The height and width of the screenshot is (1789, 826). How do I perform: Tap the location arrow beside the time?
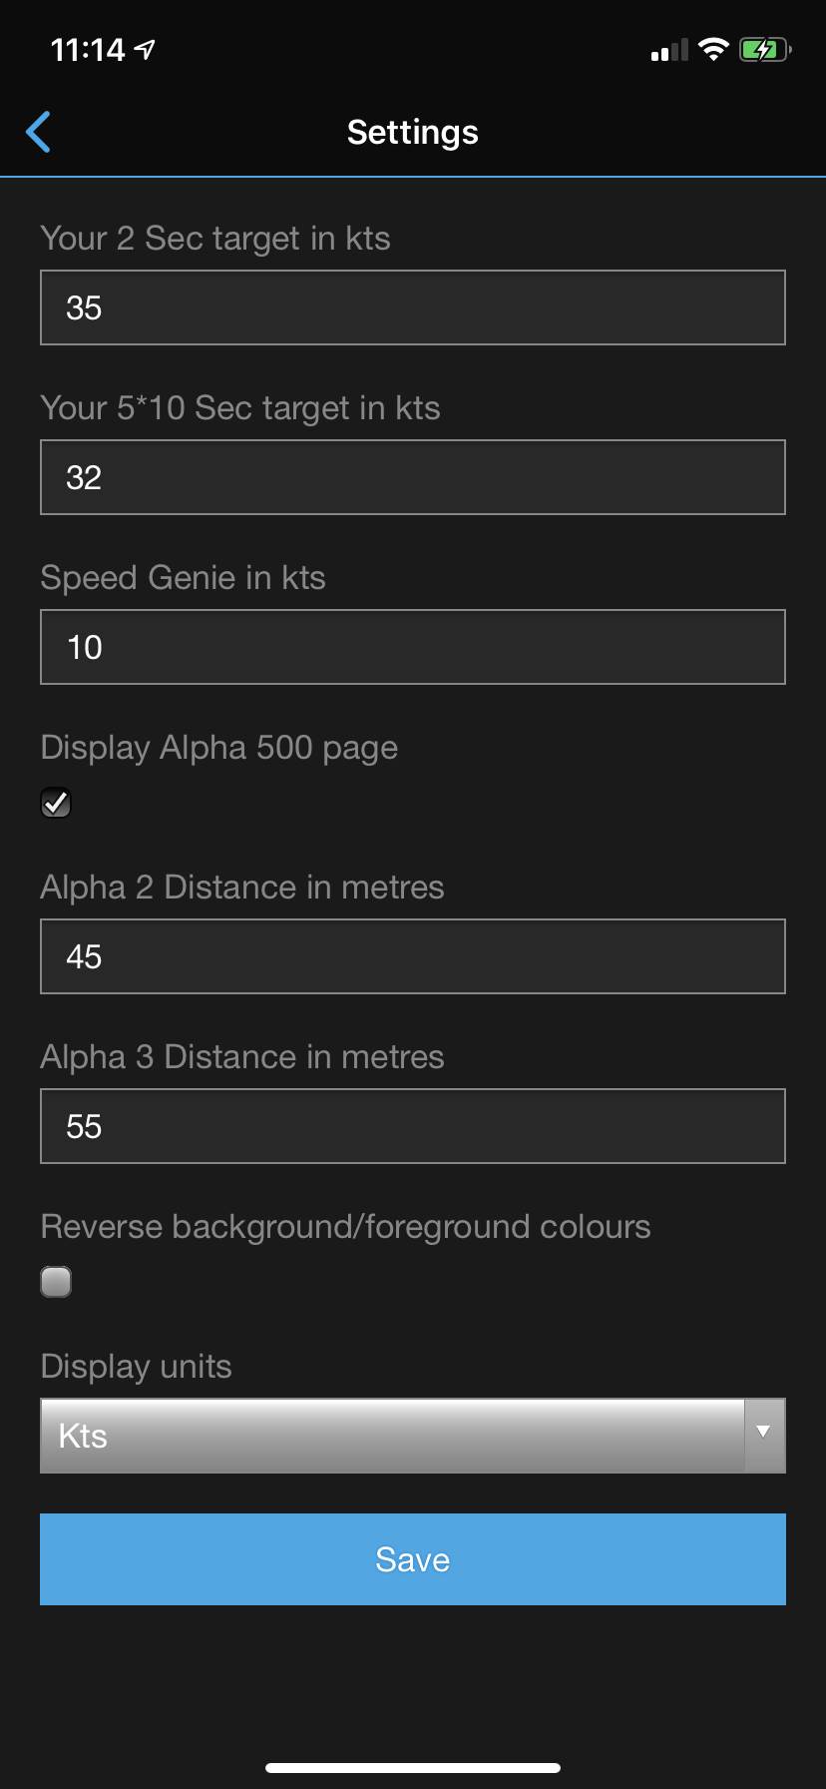pos(146,49)
